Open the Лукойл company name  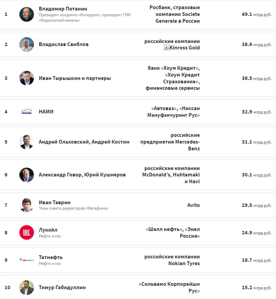48,230
